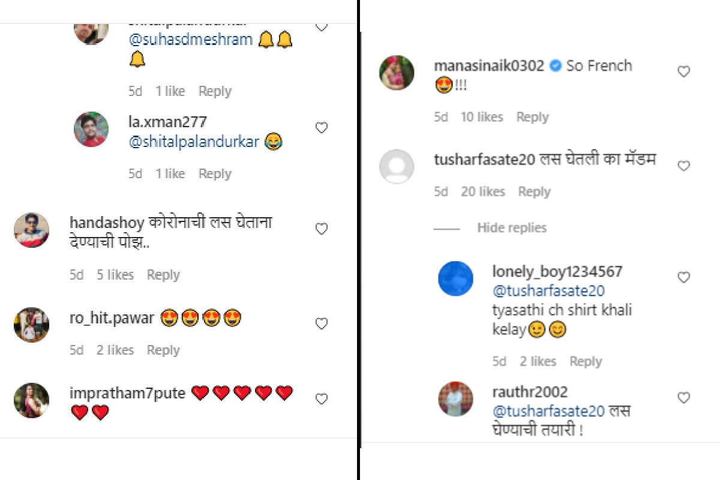This screenshot has height=480, width=720.
Task: Open the @shitalpalandurkar mention link
Action: pyautogui.click(x=194, y=142)
